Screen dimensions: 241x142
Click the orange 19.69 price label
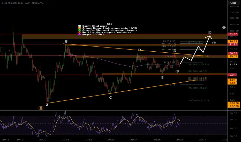(x=233, y=56)
